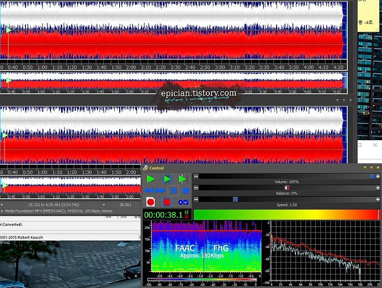Click the green marker in the lower overview strip

(x=5, y=186)
